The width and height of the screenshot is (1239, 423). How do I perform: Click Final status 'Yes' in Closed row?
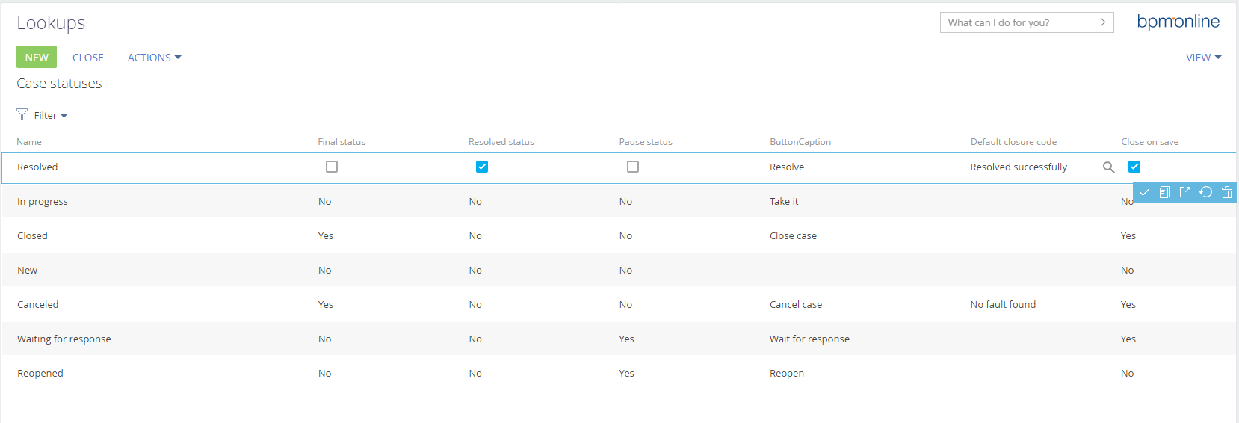(x=326, y=236)
